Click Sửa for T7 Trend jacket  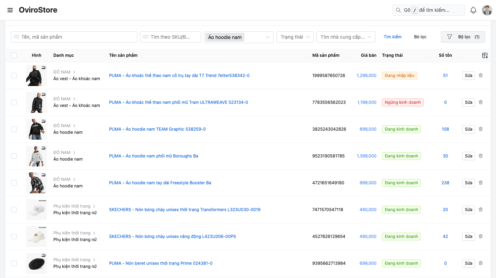(468, 76)
